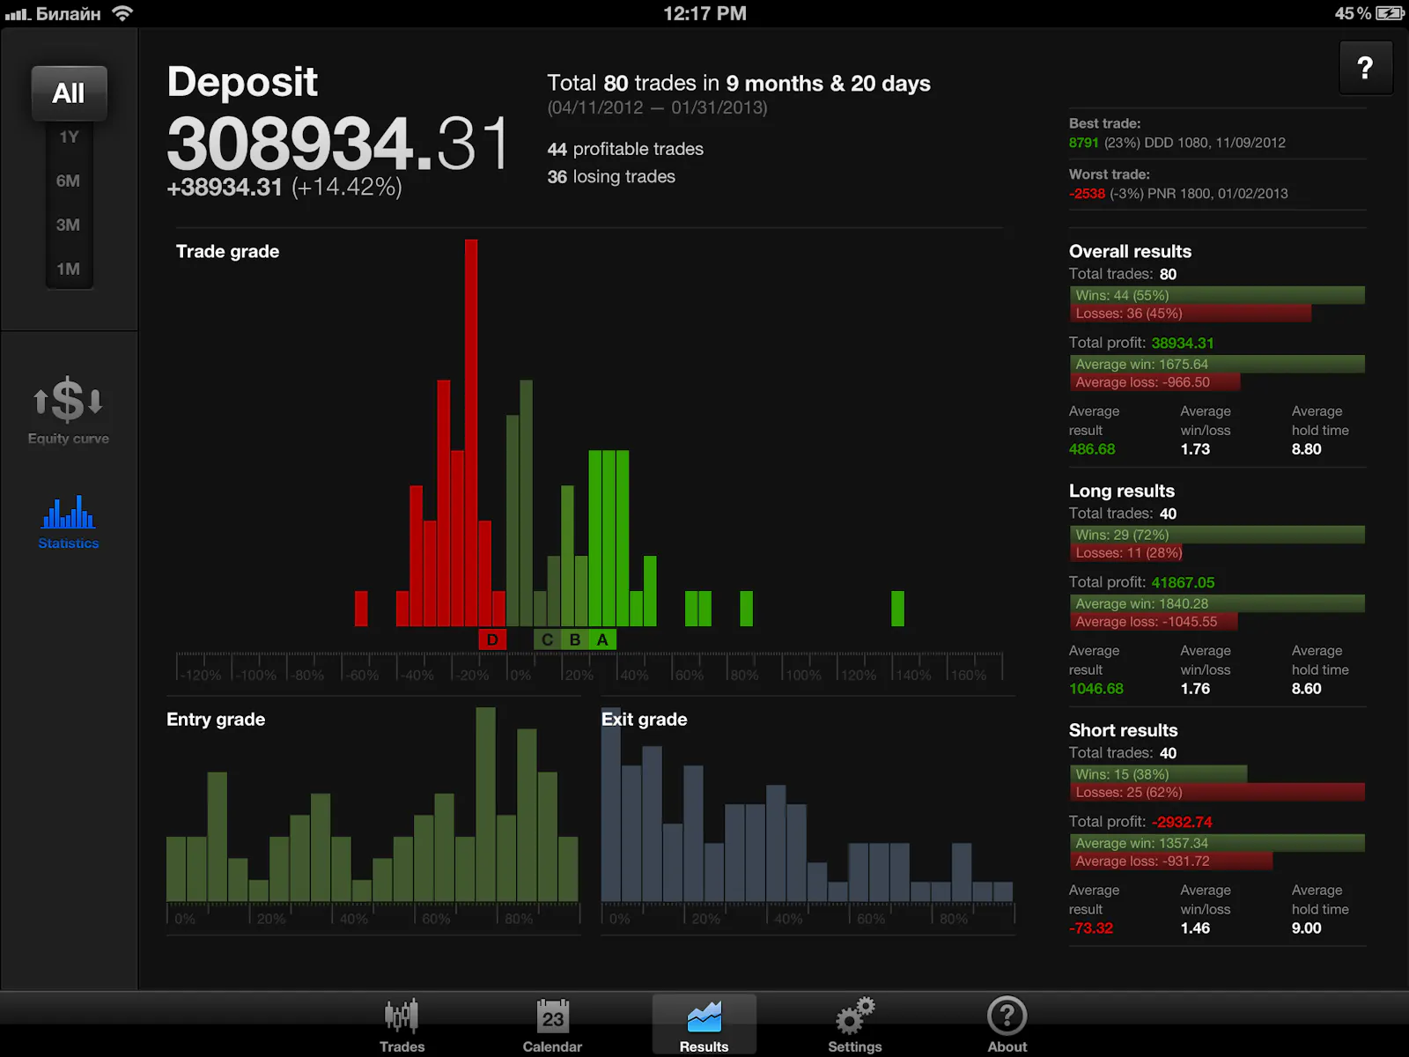Click the C grade marker

click(547, 639)
